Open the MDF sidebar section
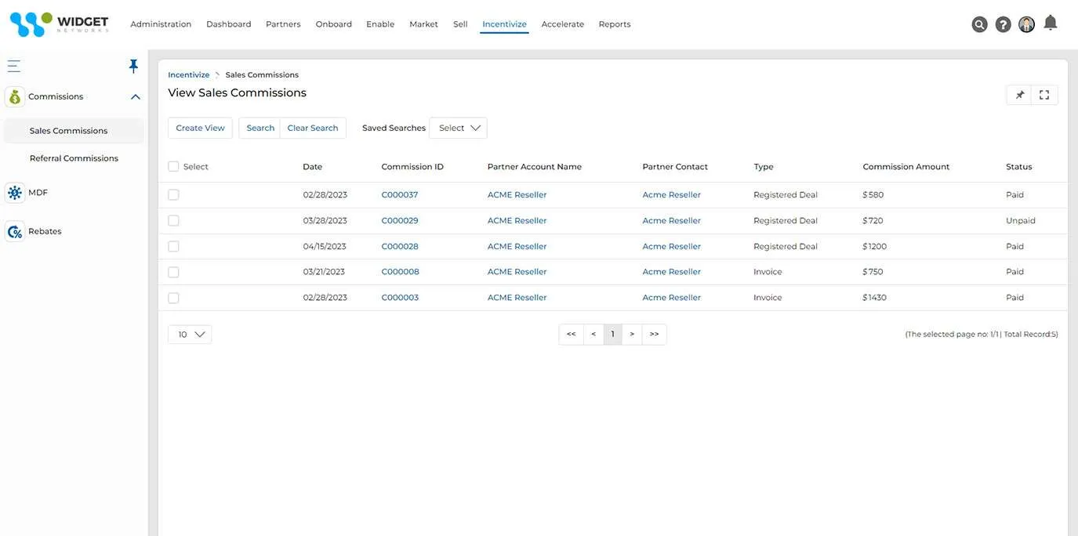Image resolution: width=1078 pixels, height=536 pixels. pyautogui.click(x=38, y=193)
